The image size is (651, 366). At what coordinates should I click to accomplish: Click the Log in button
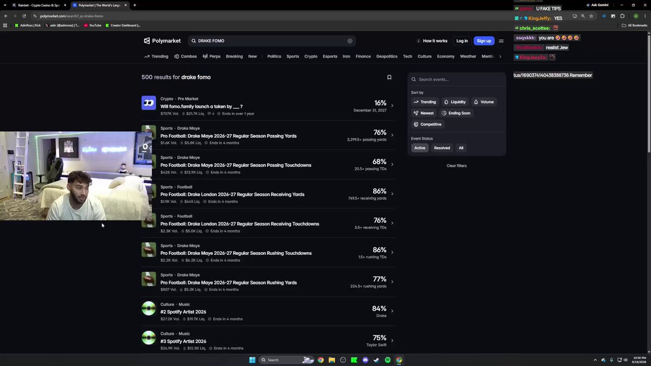click(x=462, y=41)
